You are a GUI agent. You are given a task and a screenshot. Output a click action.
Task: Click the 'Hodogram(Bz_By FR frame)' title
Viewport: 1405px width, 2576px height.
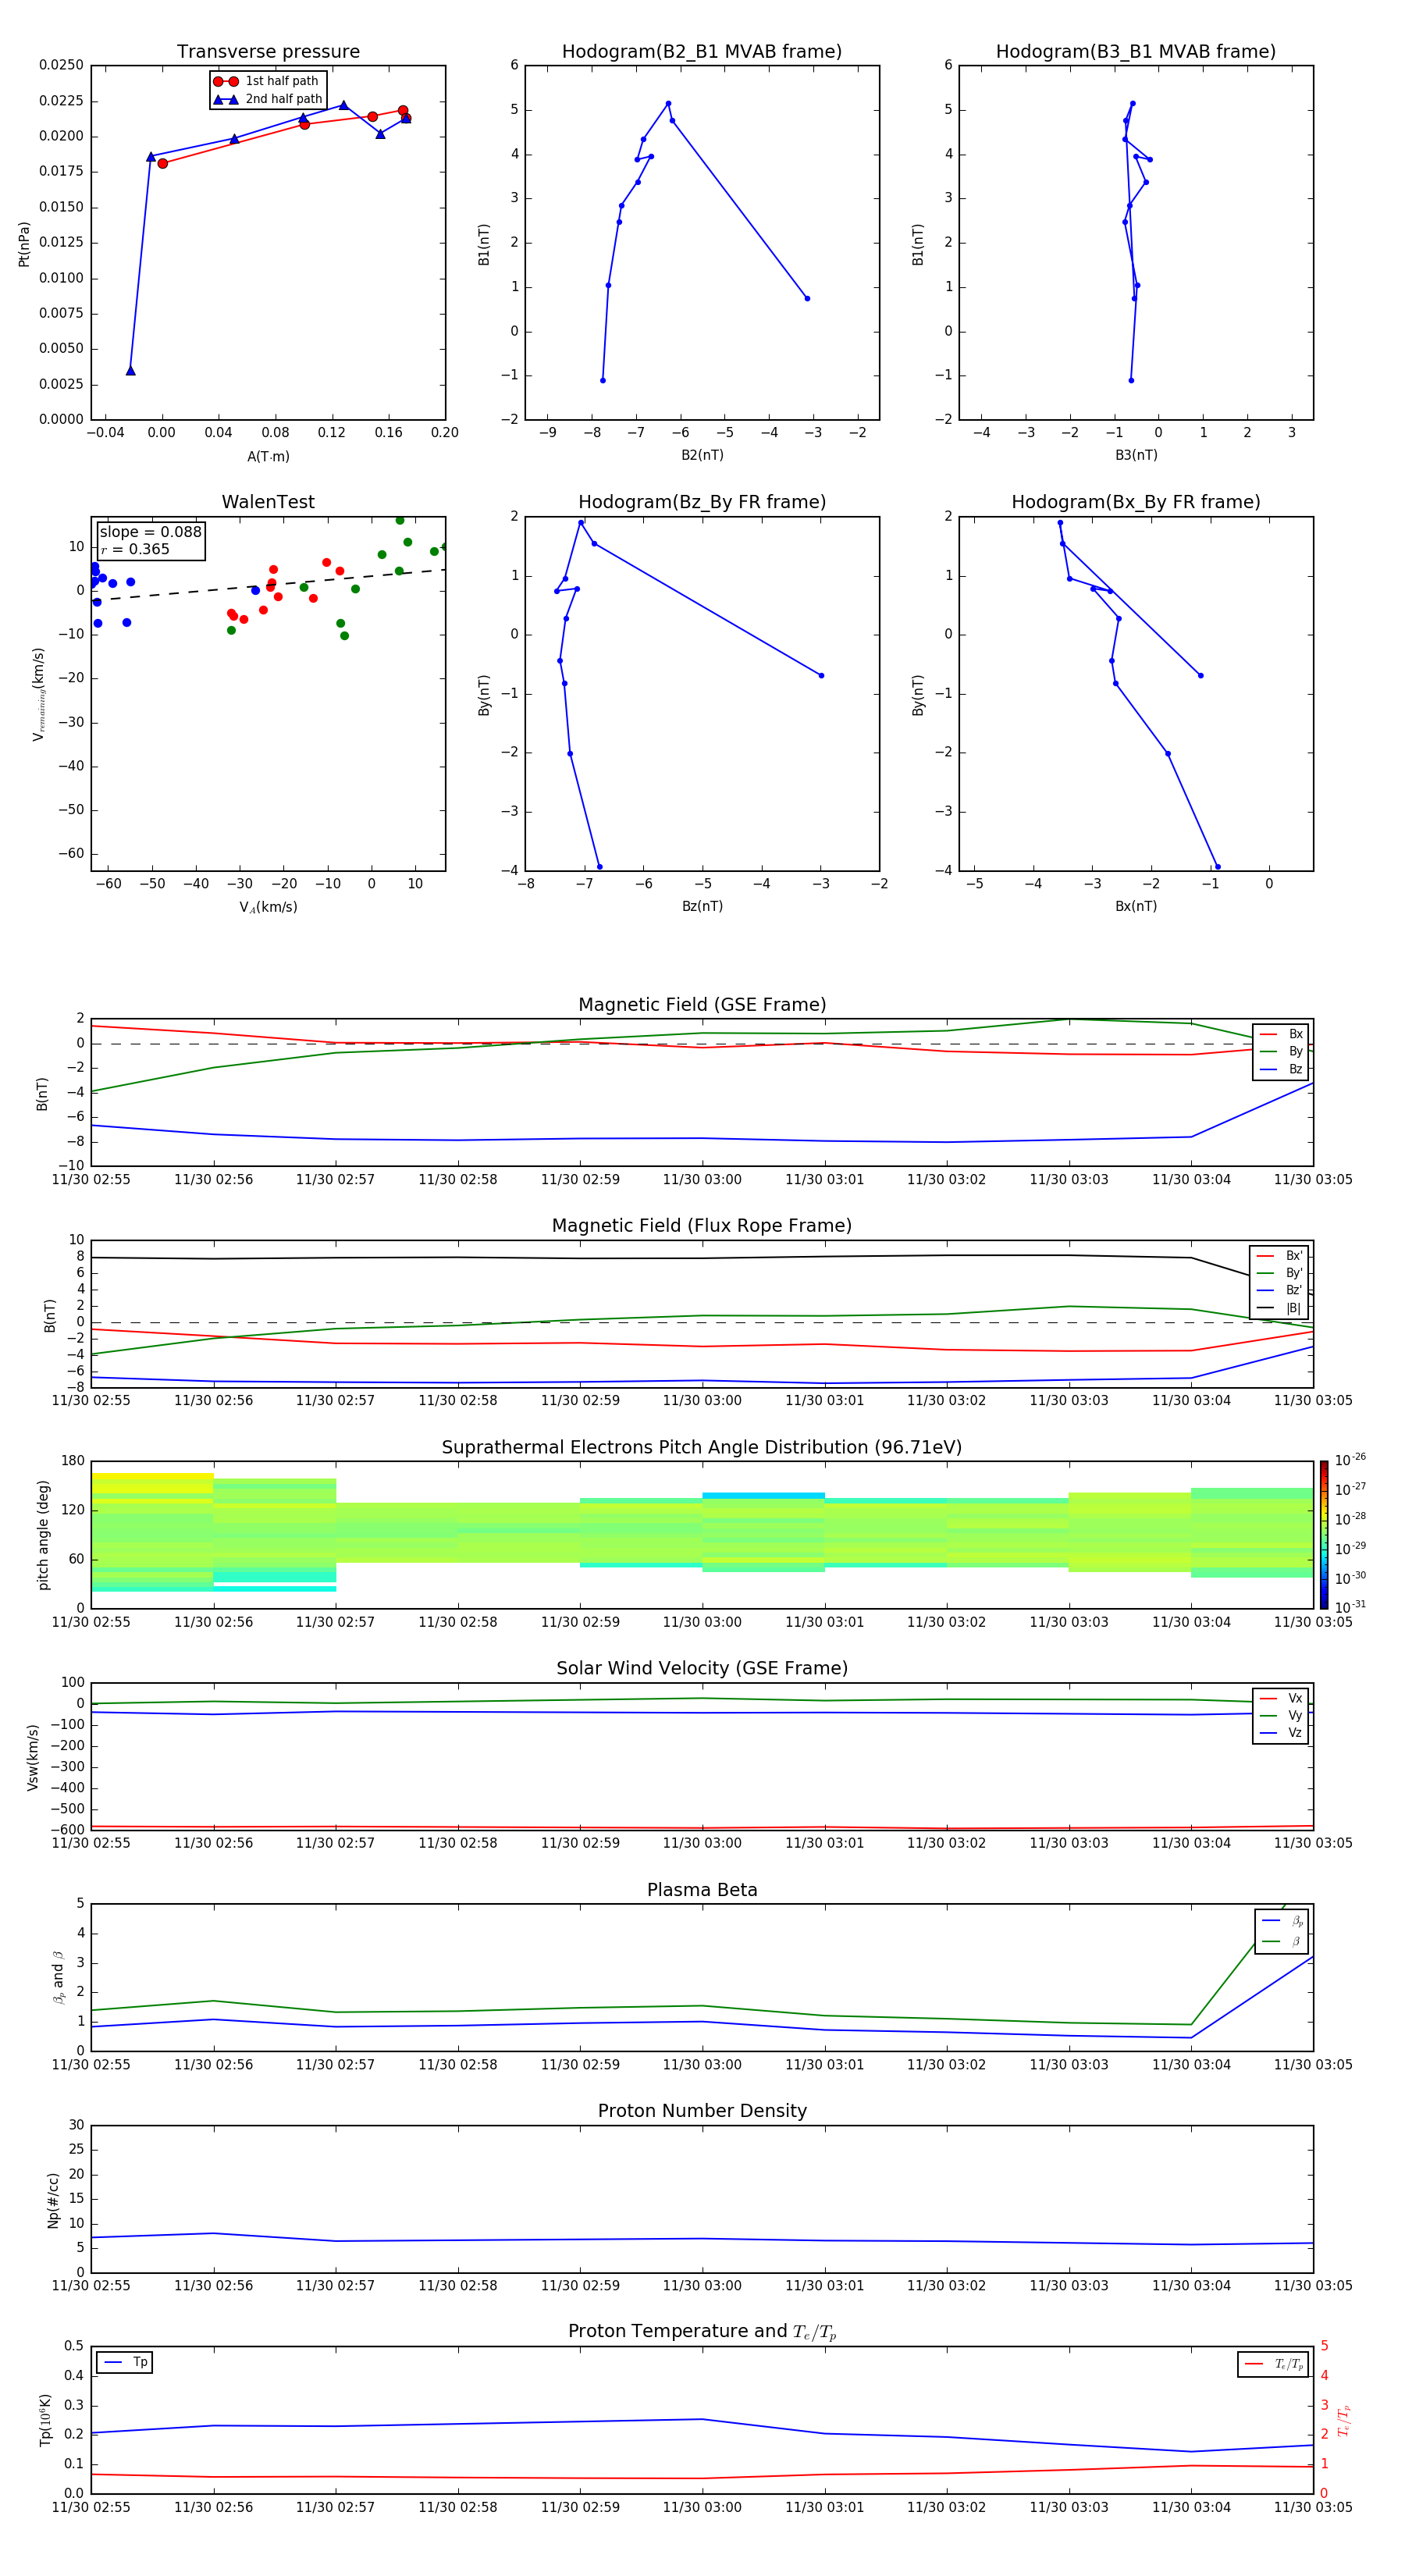coord(702,502)
